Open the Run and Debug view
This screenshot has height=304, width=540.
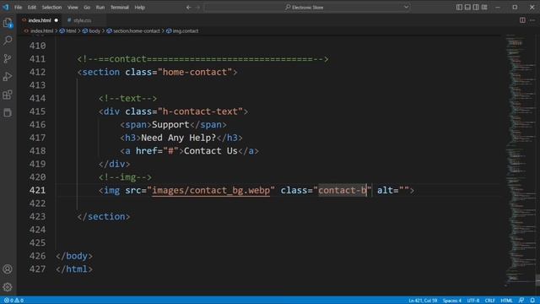[8, 77]
